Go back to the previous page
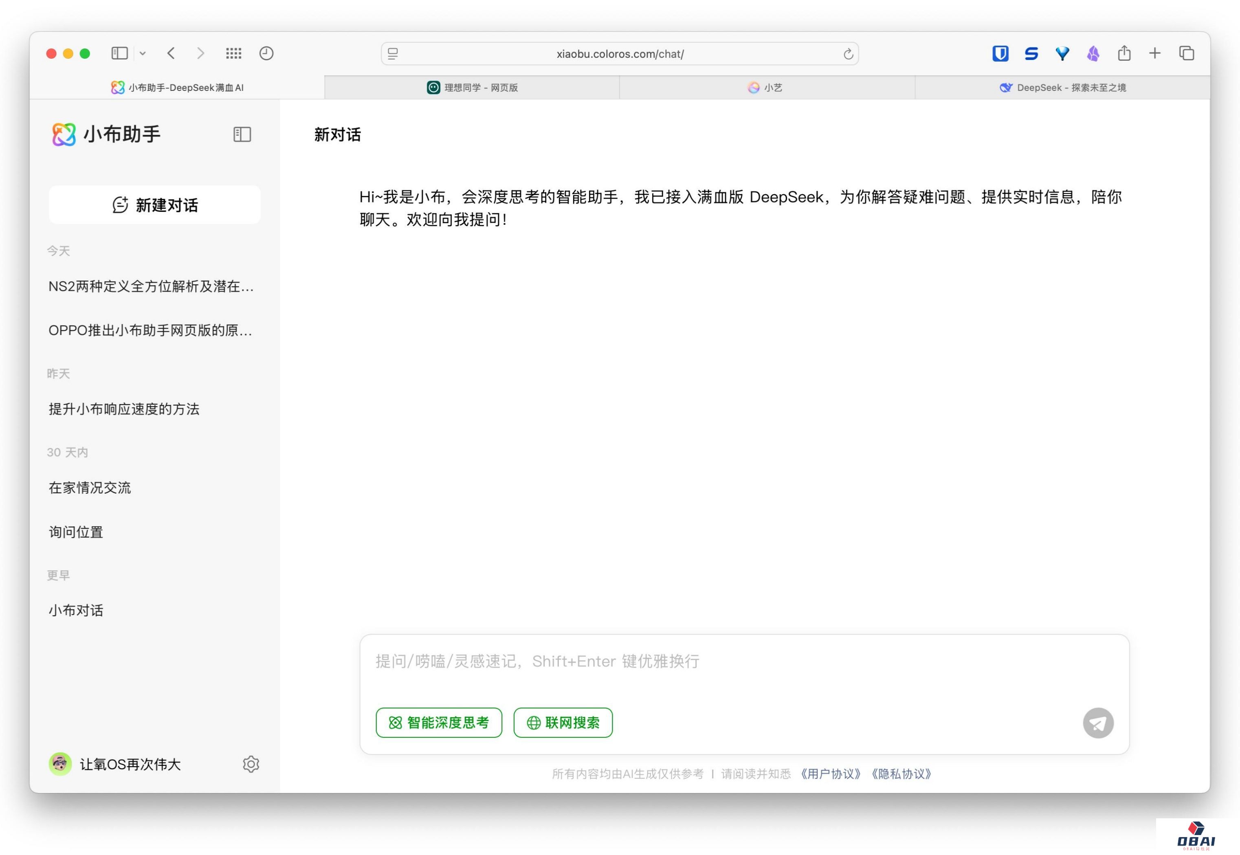This screenshot has height=855, width=1240. click(x=171, y=53)
